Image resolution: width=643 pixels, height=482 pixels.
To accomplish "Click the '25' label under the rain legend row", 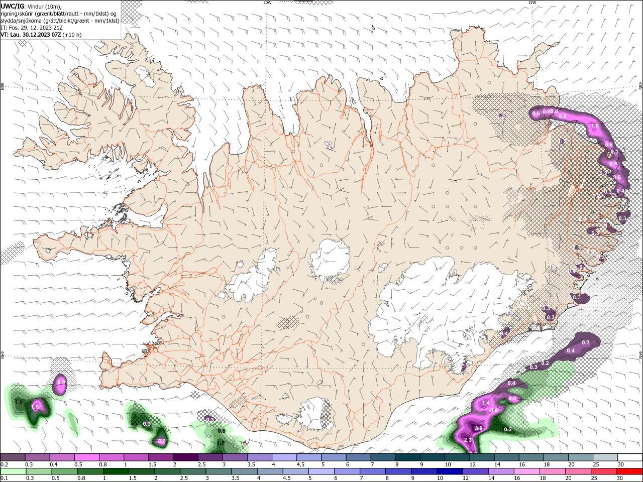I will [594, 478].
